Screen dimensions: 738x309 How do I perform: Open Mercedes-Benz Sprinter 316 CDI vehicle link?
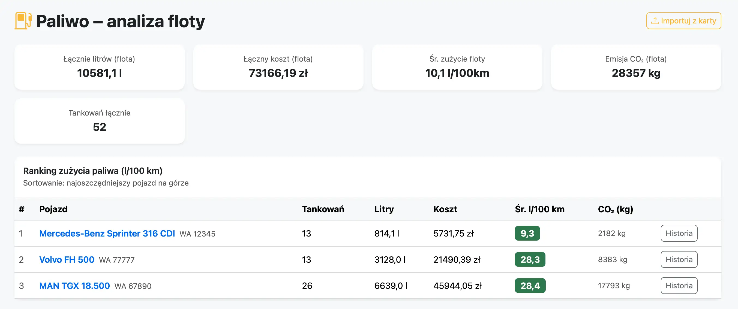click(107, 234)
